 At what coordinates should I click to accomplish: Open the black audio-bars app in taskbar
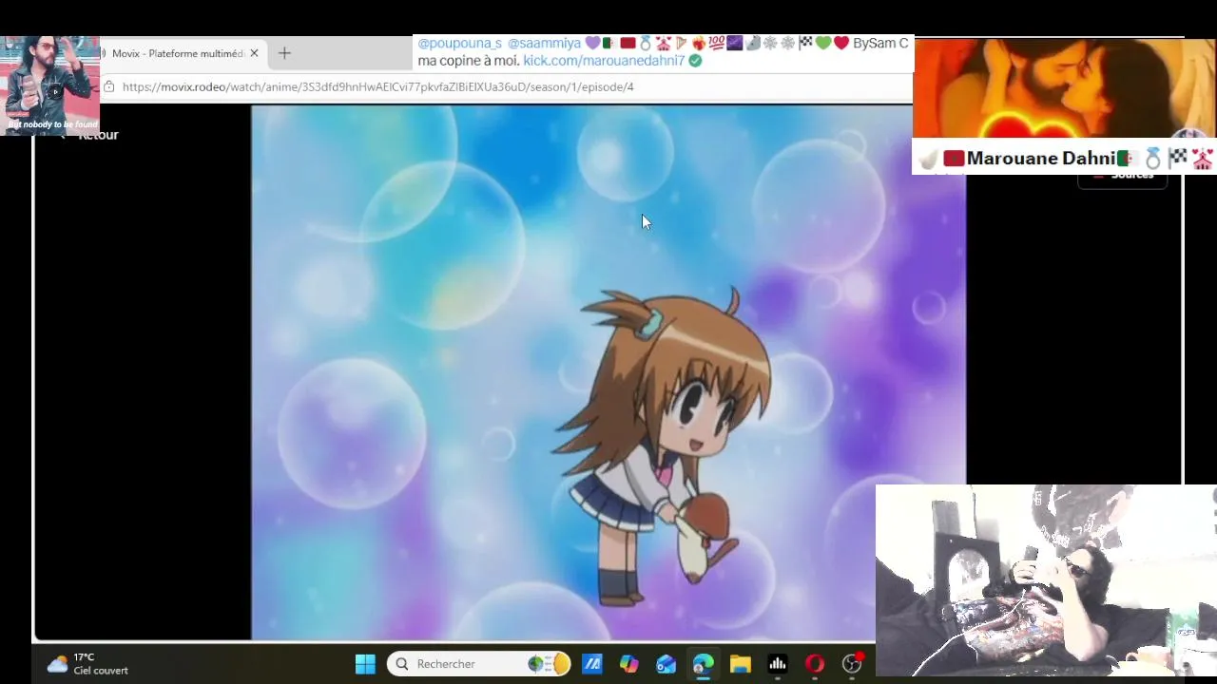point(778,664)
